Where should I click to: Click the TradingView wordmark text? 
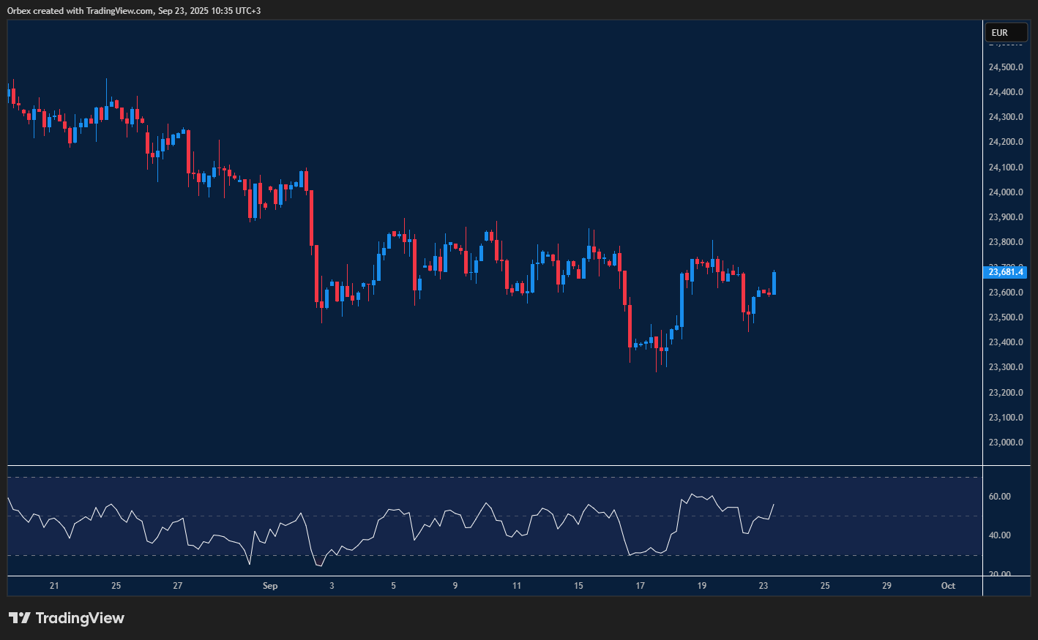pos(80,618)
